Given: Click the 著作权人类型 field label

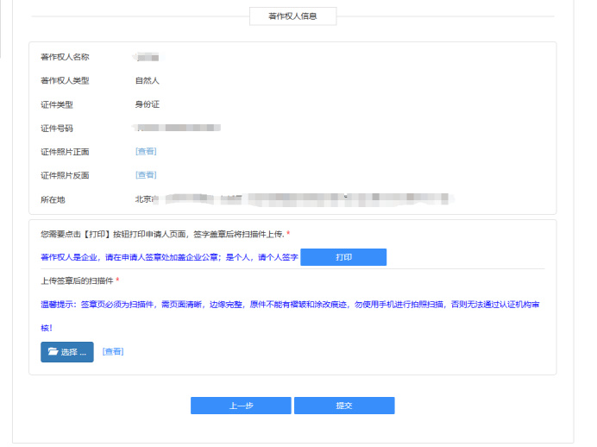Looking at the screenshot, I should pyautogui.click(x=65, y=81).
